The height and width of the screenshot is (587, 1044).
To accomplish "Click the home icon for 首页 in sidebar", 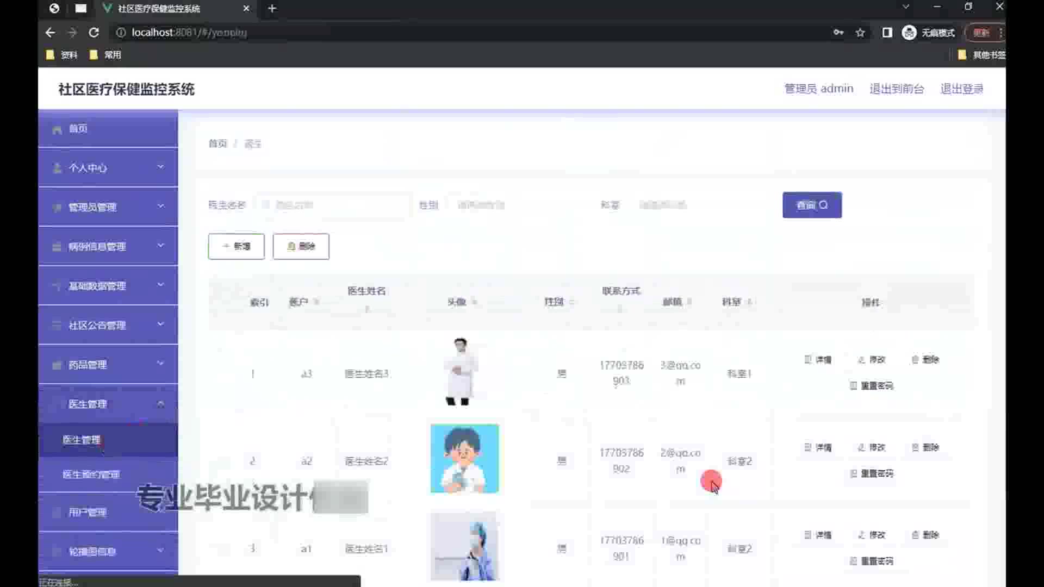I will (57, 129).
